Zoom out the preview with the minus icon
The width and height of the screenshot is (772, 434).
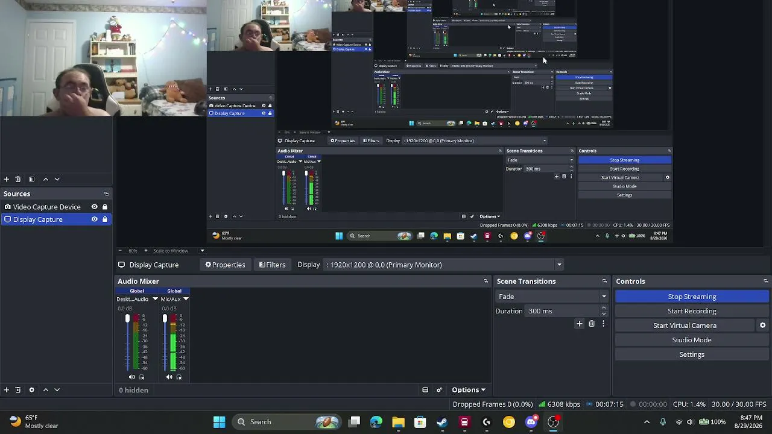click(x=119, y=251)
